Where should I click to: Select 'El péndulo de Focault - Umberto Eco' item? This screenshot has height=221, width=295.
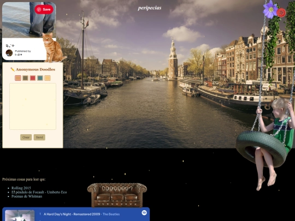coord(39,192)
